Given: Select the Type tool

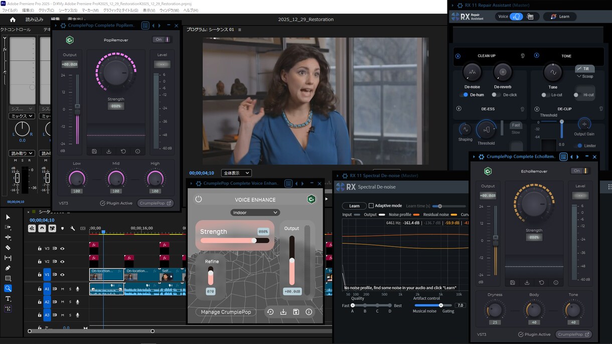Looking at the screenshot, I should 8,298.
